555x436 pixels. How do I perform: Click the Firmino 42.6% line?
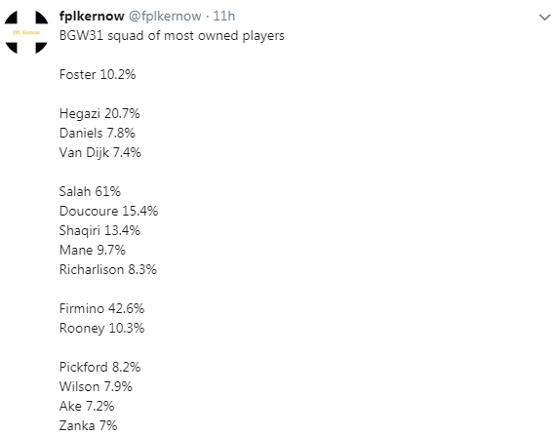pos(101,308)
